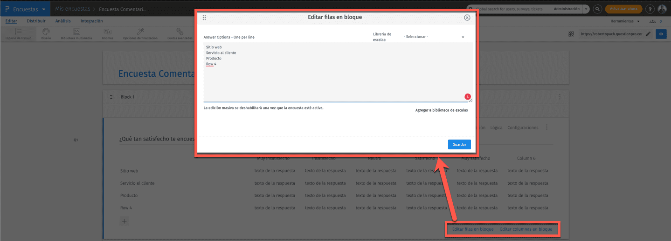Go to Mis encuestas breadcrumb

(73, 9)
